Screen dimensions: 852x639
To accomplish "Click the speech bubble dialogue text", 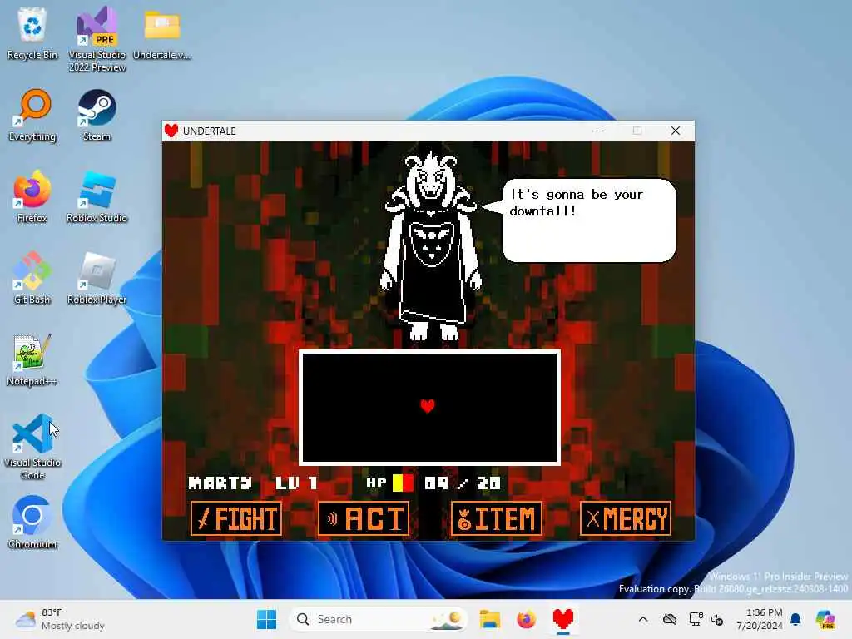I will [576, 203].
